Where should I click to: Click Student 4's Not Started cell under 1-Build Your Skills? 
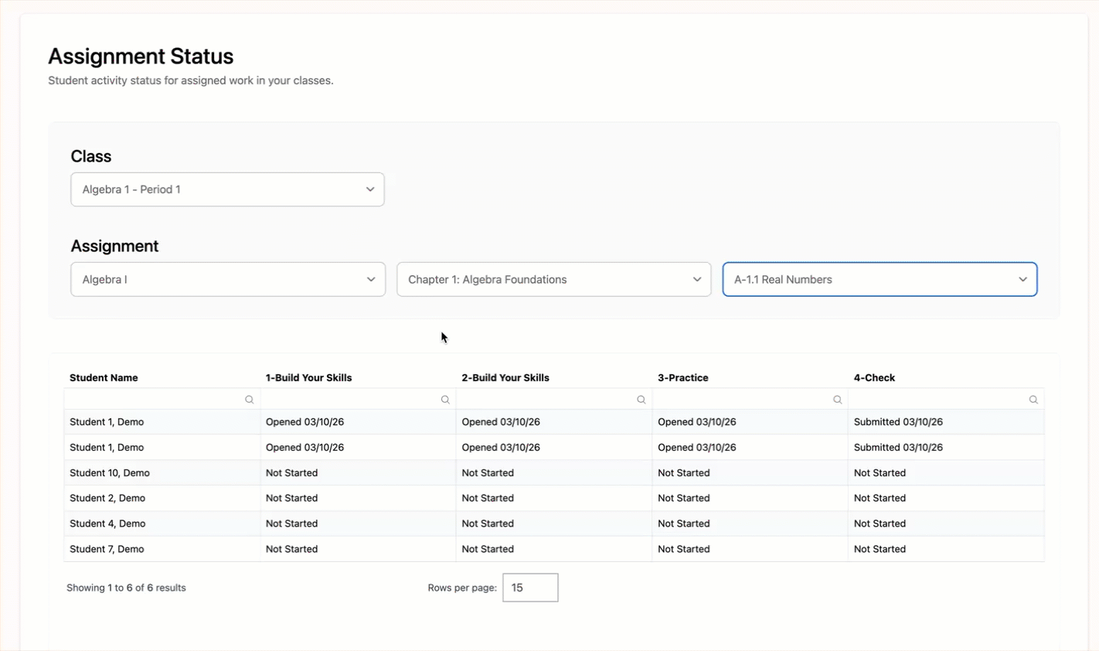(358, 524)
